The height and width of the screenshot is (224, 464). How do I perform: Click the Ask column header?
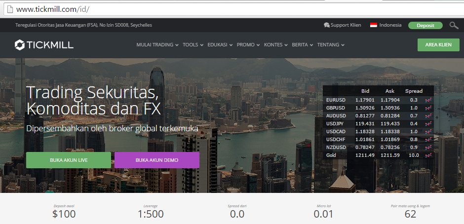click(x=390, y=91)
